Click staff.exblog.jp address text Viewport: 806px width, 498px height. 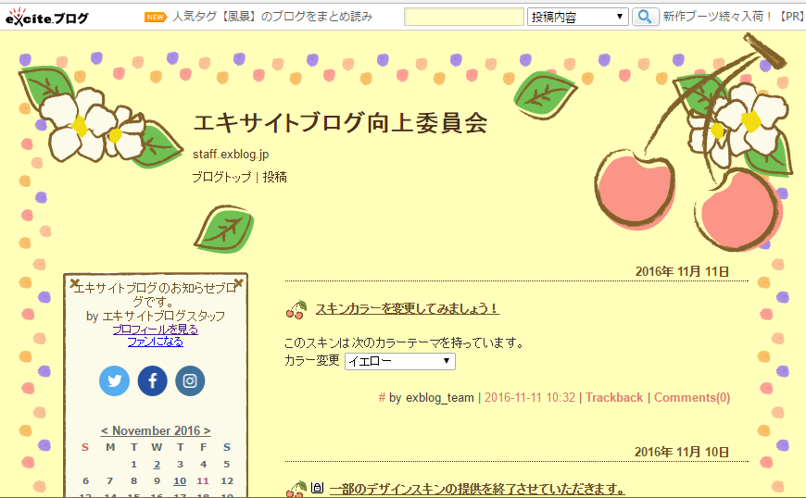tap(231, 154)
